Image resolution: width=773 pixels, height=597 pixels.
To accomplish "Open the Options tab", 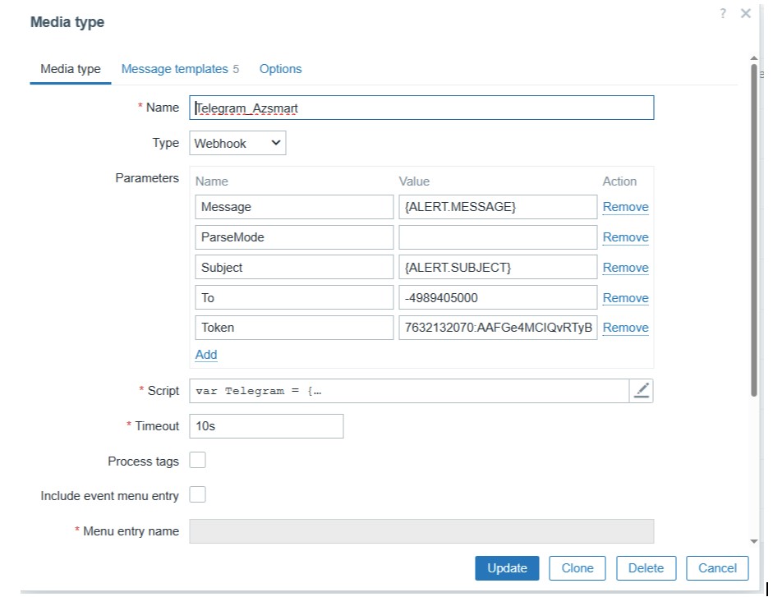I will pyautogui.click(x=280, y=69).
